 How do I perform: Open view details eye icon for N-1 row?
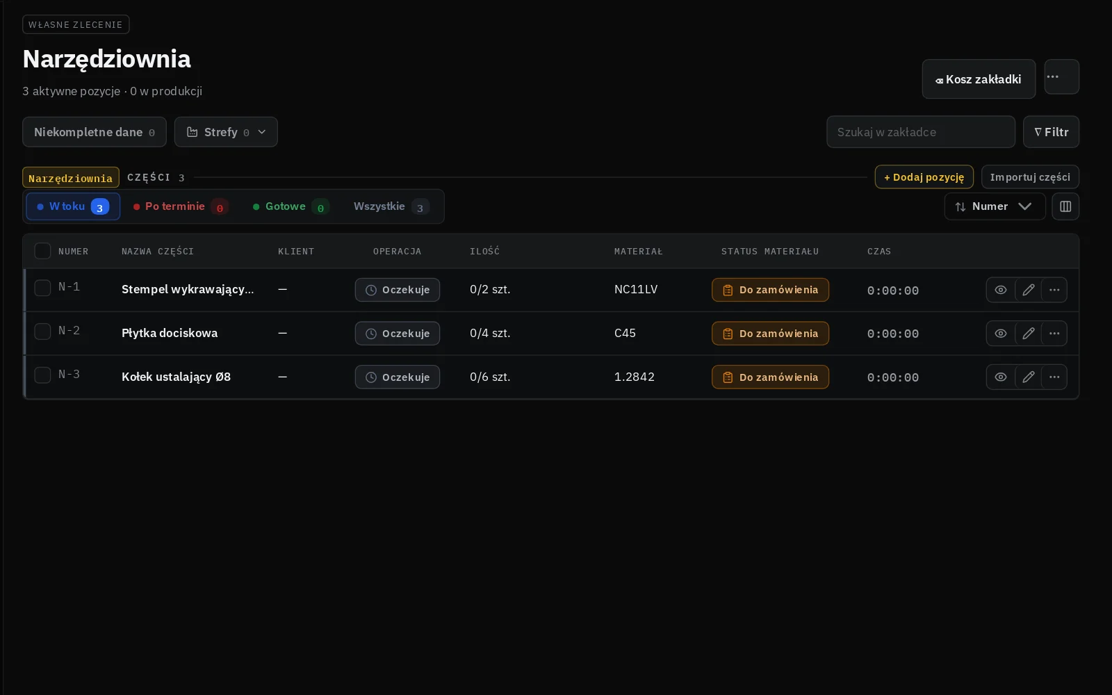point(1001,290)
